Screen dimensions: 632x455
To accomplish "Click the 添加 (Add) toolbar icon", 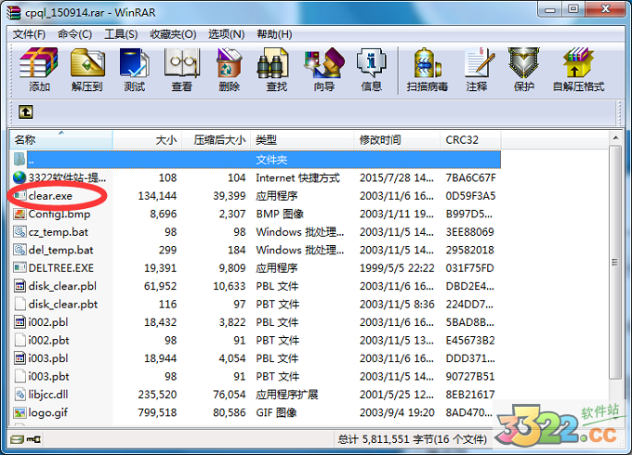I will pyautogui.click(x=39, y=62).
